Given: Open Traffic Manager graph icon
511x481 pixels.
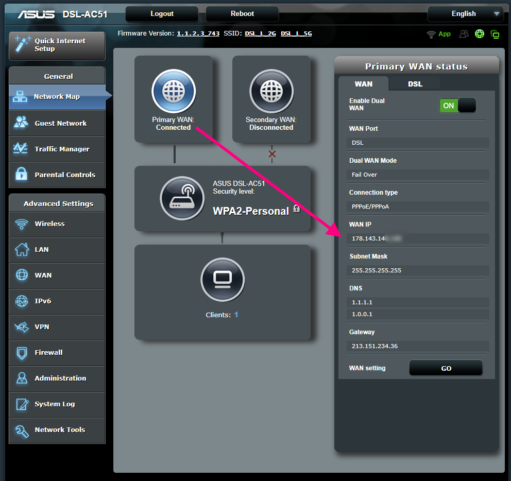Looking at the screenshot, I should [x=20, y=148].
